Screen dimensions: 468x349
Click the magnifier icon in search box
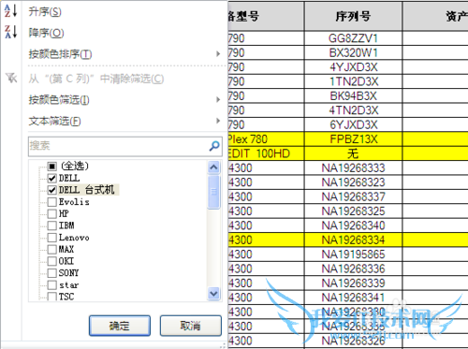tap(214, 146)
